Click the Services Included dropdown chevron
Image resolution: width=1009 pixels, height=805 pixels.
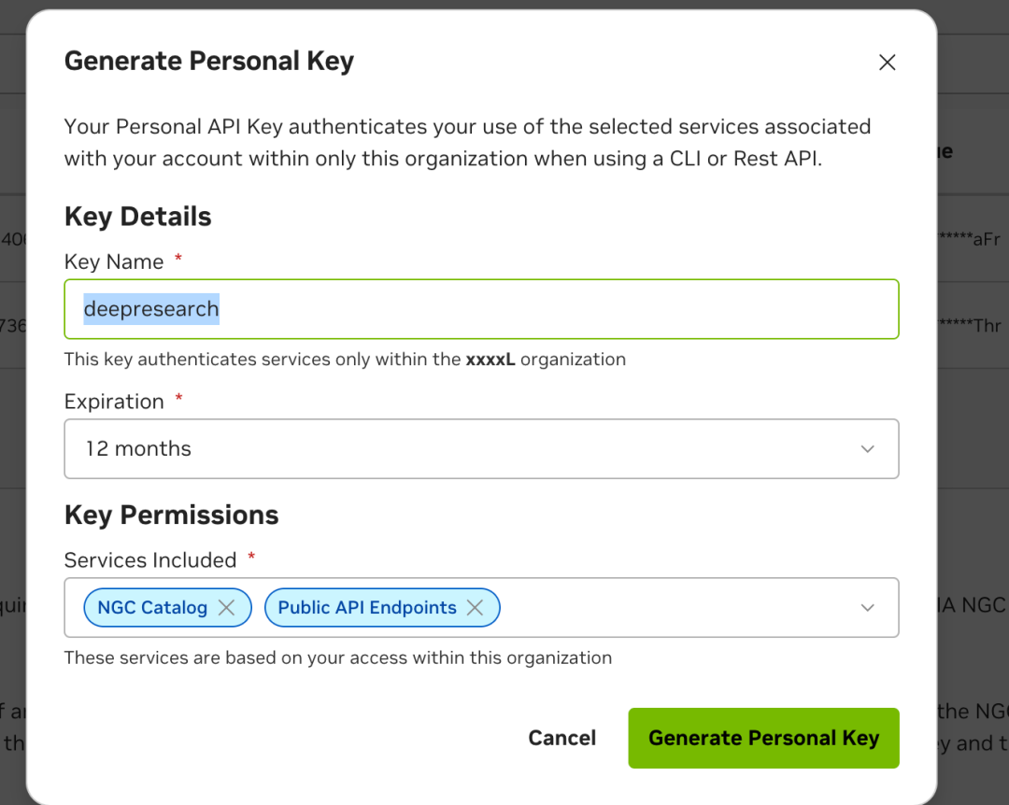coord(867,607)
